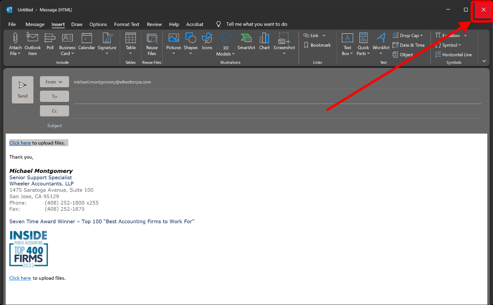
Task: Click the Inside Top 400 Firms logo
Action: (x=28, y=249)
